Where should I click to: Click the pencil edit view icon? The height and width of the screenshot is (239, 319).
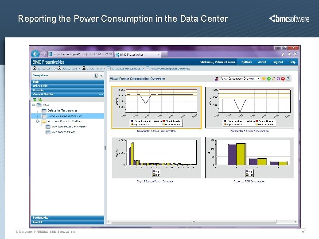[x=273, y=79]
